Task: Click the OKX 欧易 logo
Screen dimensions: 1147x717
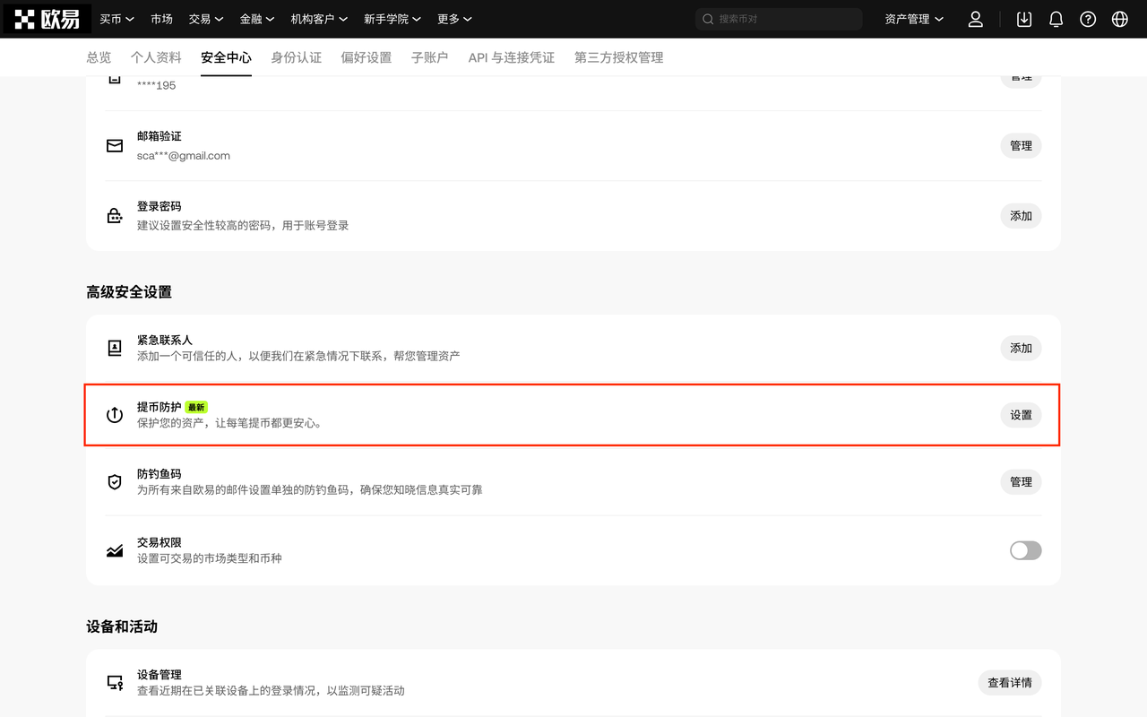Action: 47,19
